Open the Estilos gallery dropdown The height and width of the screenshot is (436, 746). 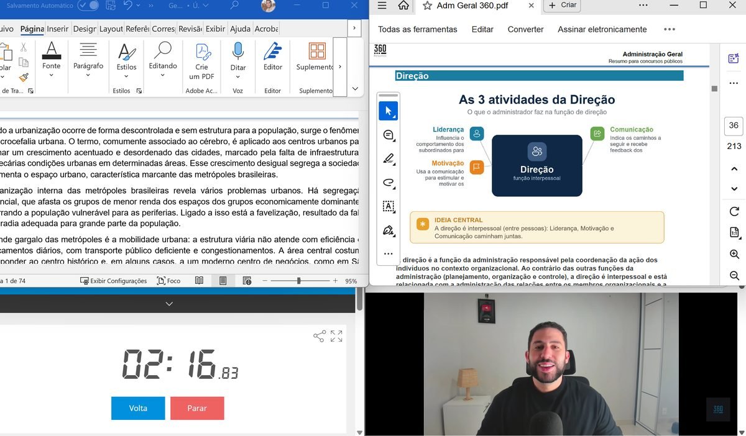click(126, 60)
